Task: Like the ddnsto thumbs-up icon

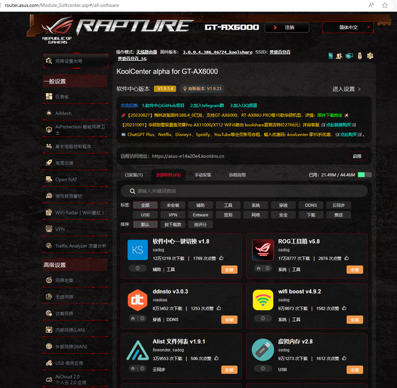Action: (x=219, y=308)
